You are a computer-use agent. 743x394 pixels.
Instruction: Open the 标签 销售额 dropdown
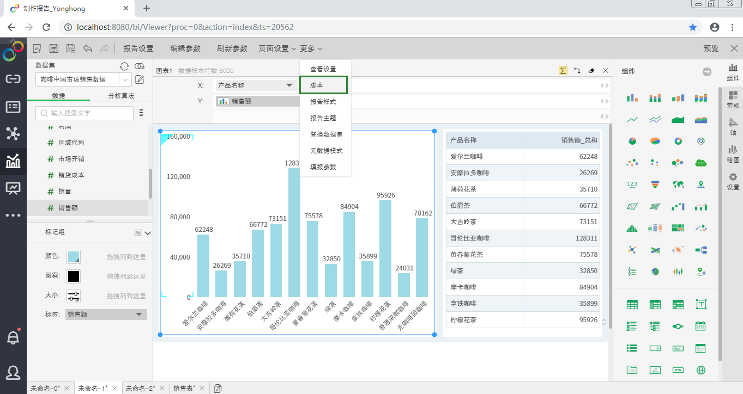(139, 314)
